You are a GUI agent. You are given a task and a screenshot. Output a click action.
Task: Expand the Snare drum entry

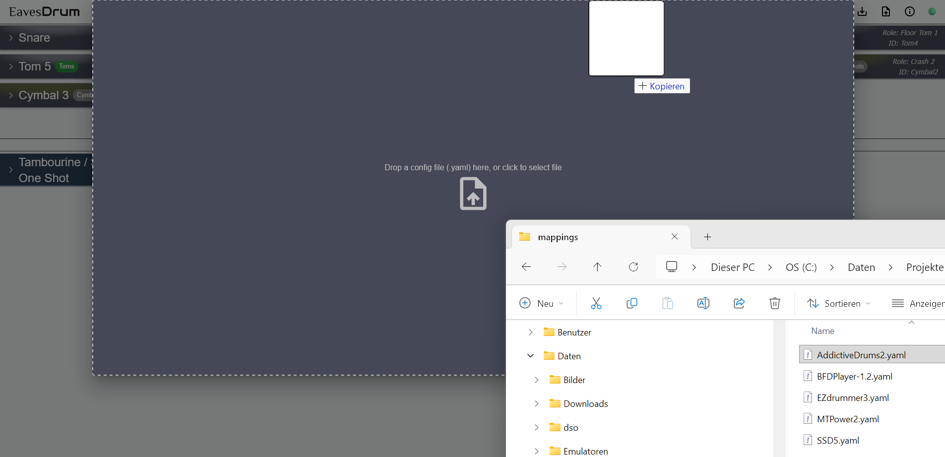(11, 38)
